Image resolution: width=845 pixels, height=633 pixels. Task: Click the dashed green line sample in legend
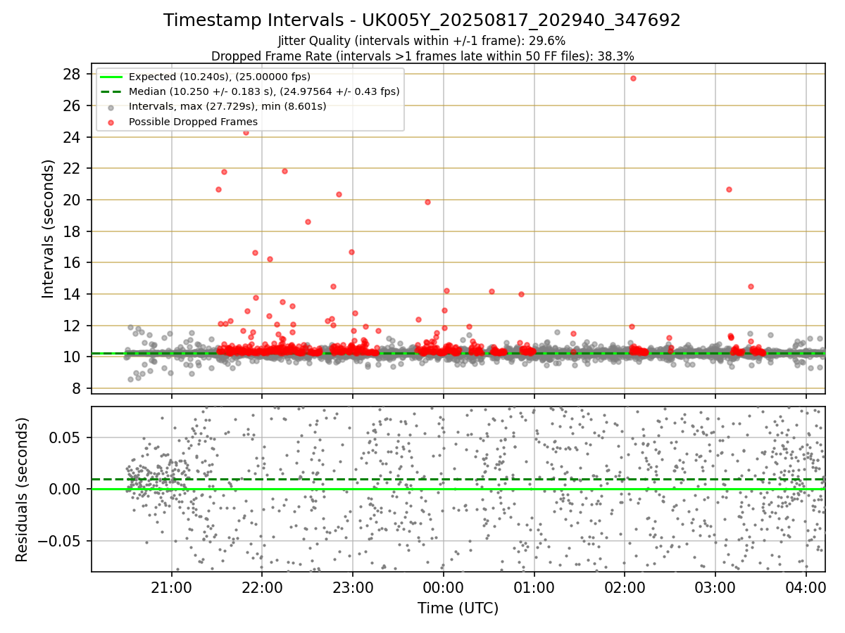coord(111,91)
